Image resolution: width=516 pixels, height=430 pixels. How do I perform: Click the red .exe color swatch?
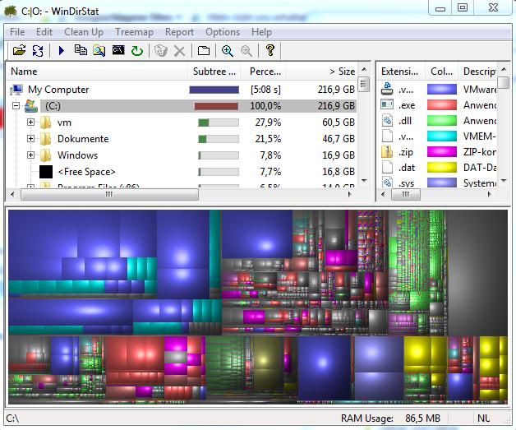click(x=441, y=104)
